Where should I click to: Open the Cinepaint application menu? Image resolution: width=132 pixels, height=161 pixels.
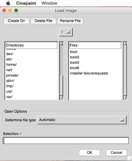click(26, 3)
